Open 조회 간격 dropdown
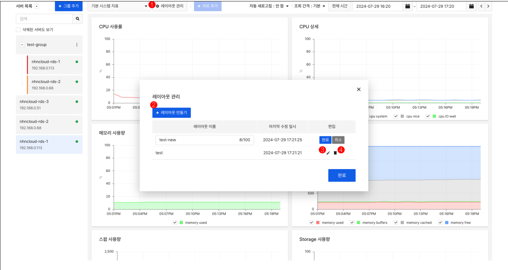 click(x=310, y=6)
